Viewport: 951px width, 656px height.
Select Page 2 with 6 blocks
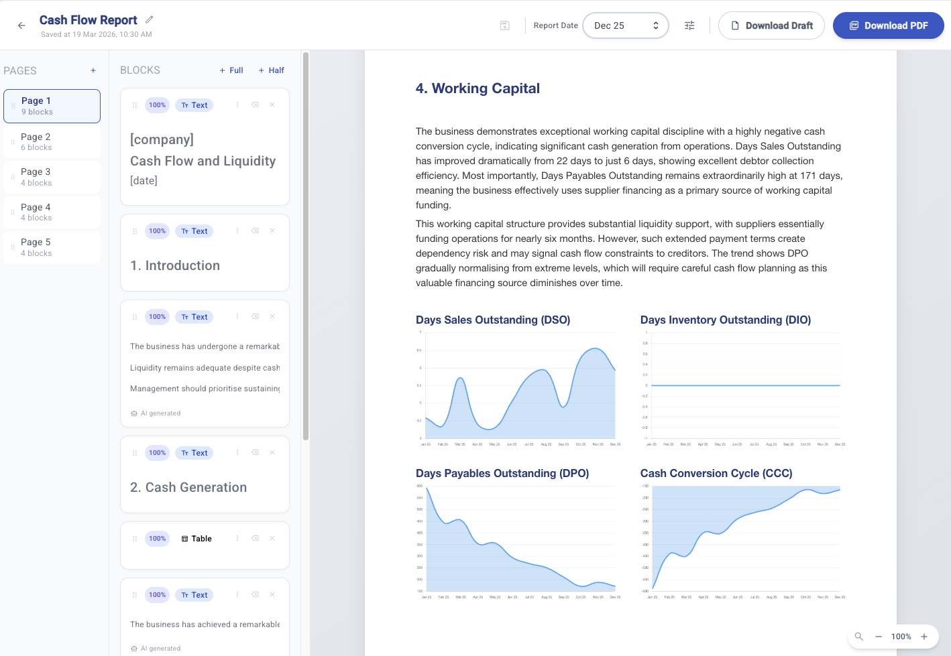click(x=52, y=141)
